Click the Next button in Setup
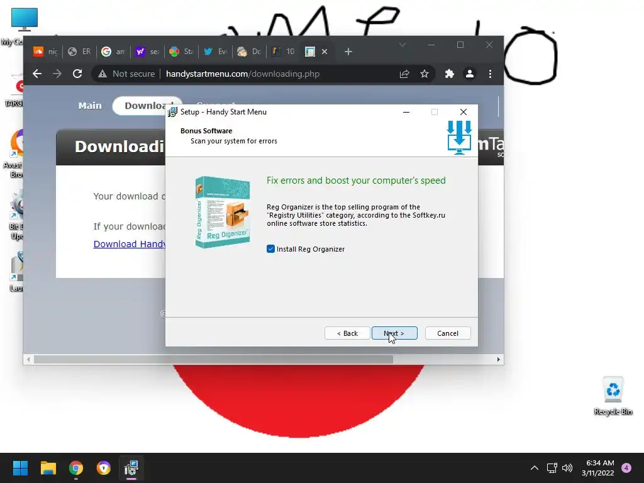 point(394,333)
